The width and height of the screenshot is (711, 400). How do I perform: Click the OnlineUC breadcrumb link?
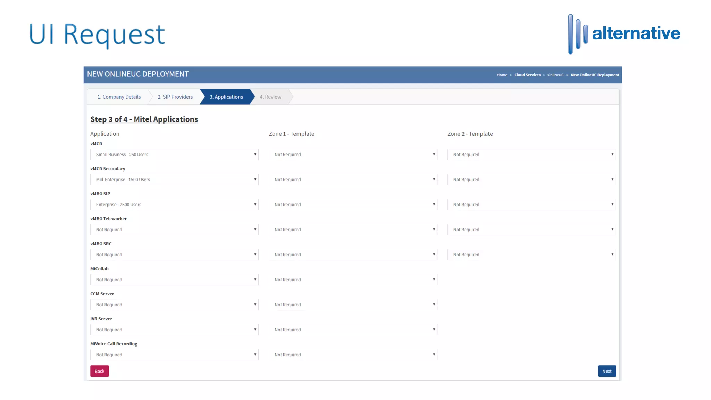[555, 75]
